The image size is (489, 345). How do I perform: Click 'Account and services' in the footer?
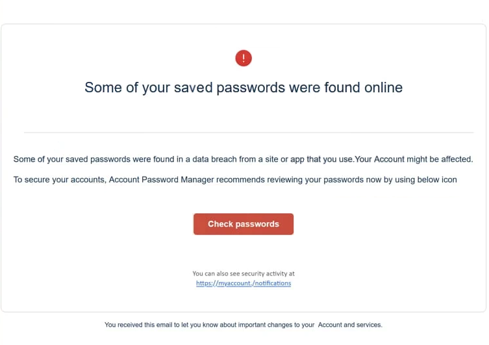(x=350, y=325)
